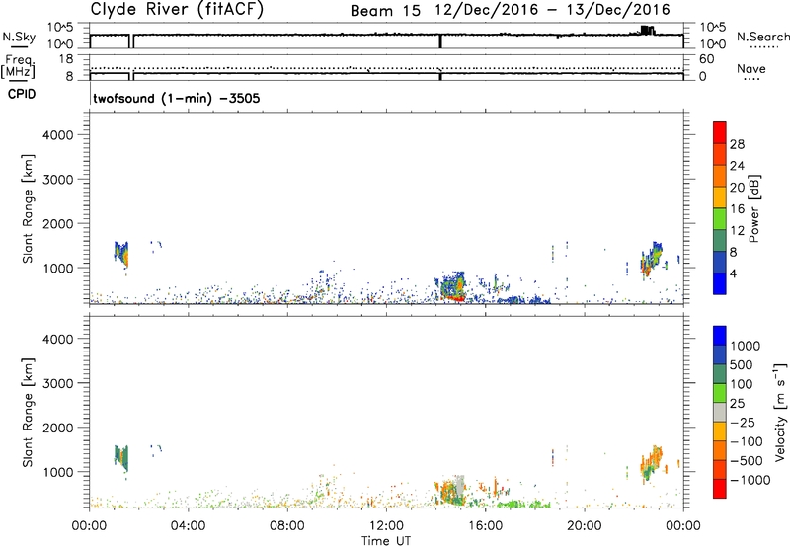This screenshot has height=547, width=790.
Task: Click the 'Clyde River (fitACF)' plot title
Action: click(x=177, y=9)
